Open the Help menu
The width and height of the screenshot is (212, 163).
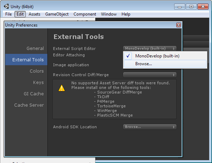pyautogui.click(x=126, y=14)
